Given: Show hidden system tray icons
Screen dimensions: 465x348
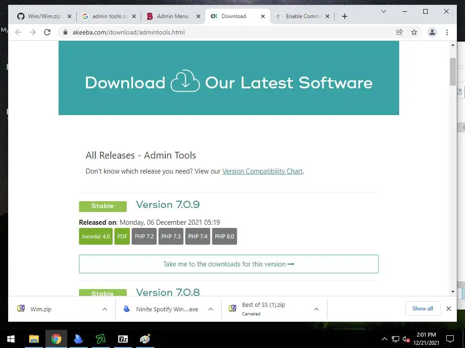Looking at the screenshot, I should pos(384,339).
